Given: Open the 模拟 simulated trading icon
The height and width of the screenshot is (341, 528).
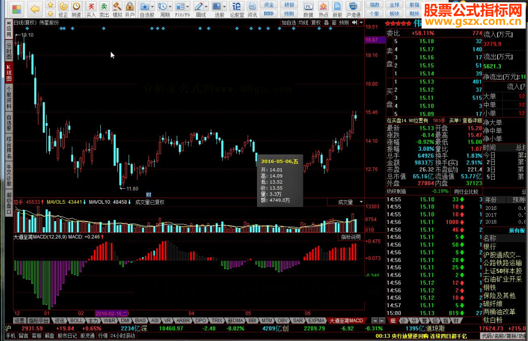Looking at the screenshot, I should point(117,9).
